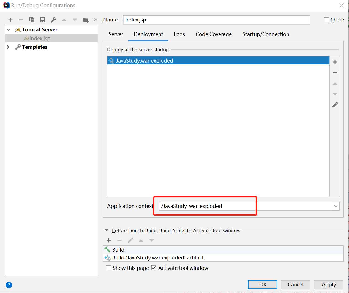Focus the Application context input field
The image size is (349, 293).
click(x=249, y=206)
